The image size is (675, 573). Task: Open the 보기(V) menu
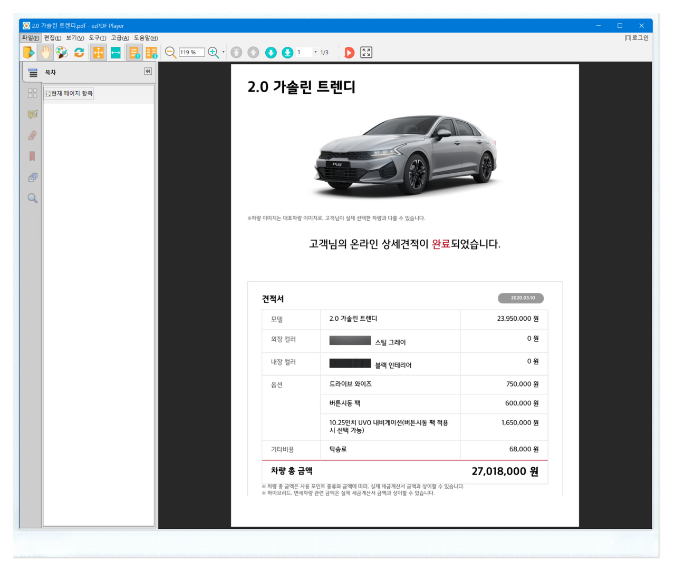tap(75, 38)
